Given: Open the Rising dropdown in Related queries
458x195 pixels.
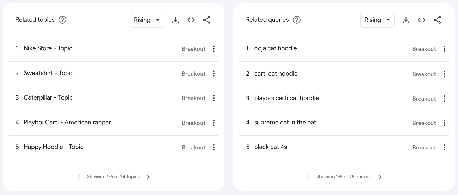Looking at the screenshot, I should click(377, 20).
